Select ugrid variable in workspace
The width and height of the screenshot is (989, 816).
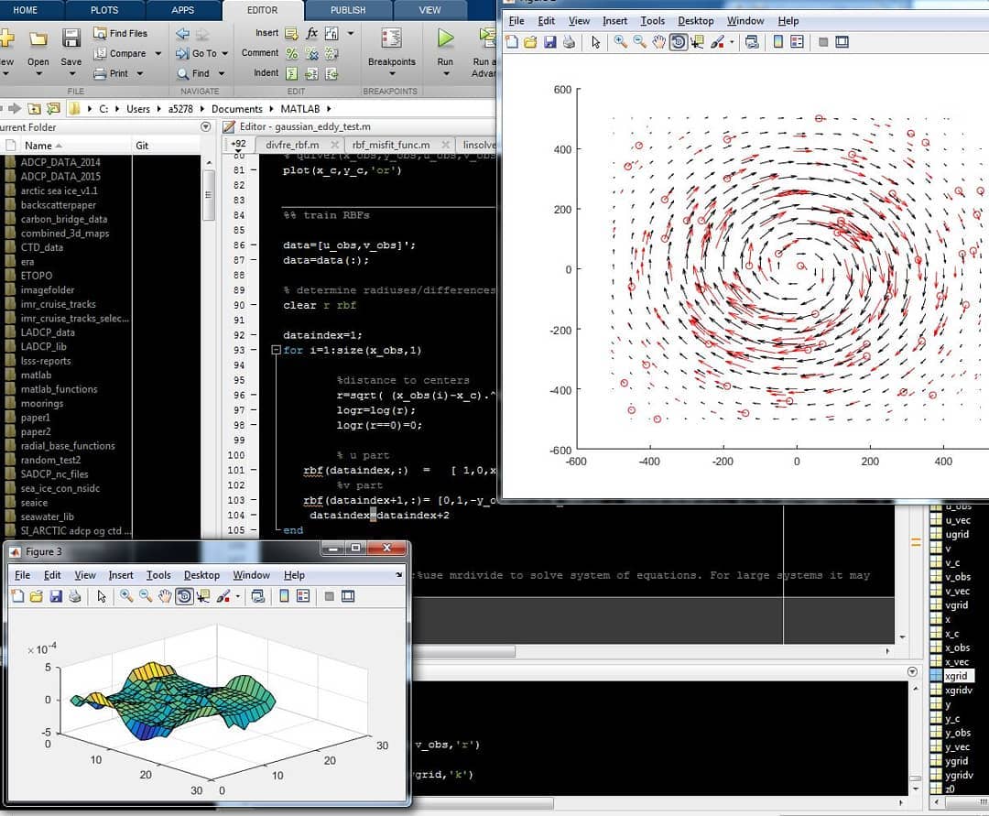pyautogui.click(x=956, y=534)
